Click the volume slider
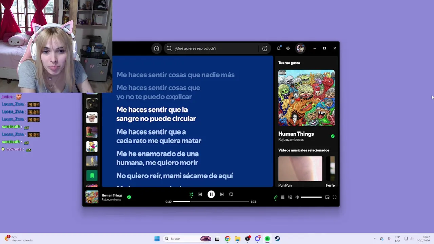434x244 pixels. (311, 197)
